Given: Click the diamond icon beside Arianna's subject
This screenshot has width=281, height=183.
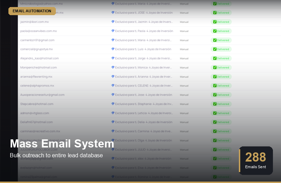Looking at the screenshot, I should coord(113,76).
